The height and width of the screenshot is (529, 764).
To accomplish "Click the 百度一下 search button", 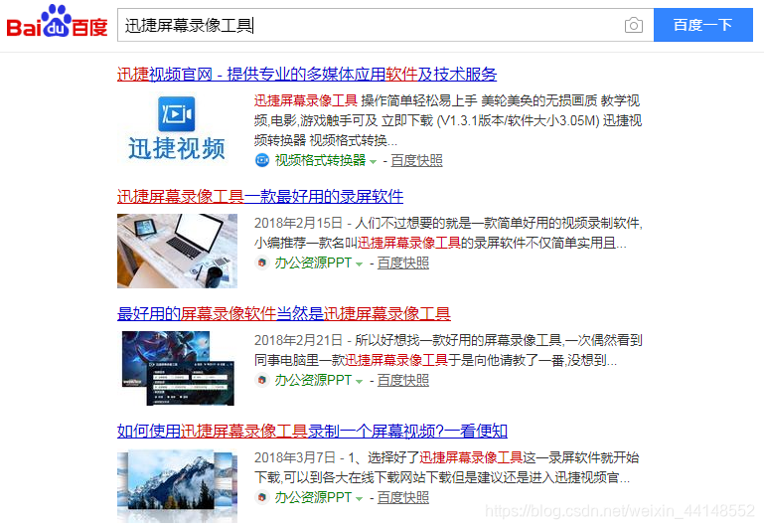I will 703,25.
